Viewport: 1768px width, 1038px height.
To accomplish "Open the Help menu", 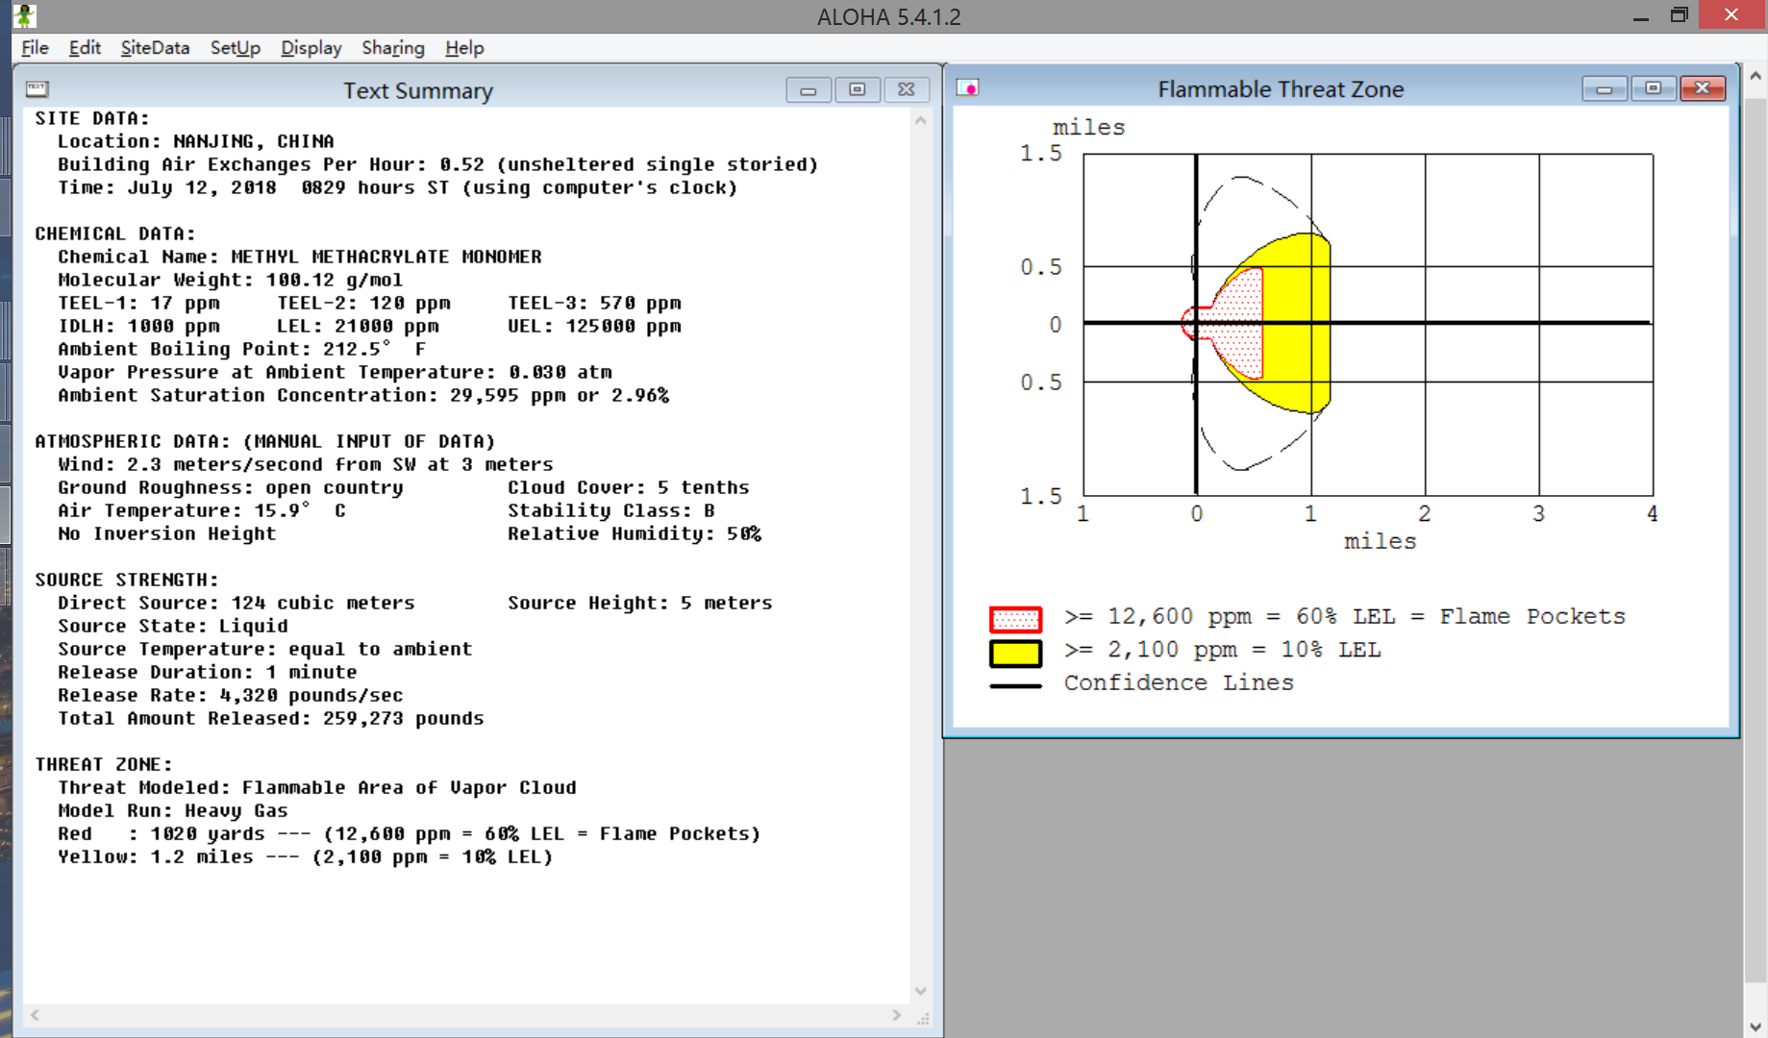I will 464,48.
